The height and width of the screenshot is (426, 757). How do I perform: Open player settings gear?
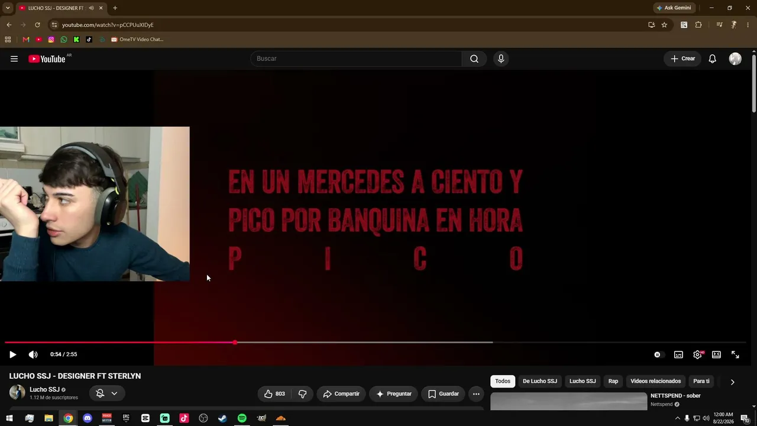point(697,354)
